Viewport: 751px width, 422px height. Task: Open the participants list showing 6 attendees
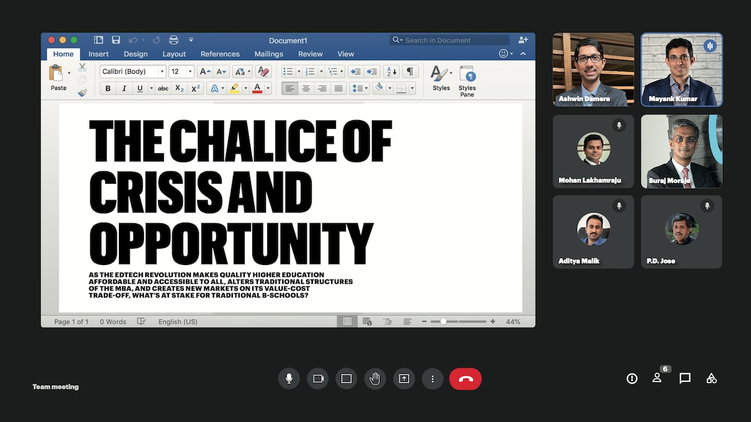pos(658,378)
